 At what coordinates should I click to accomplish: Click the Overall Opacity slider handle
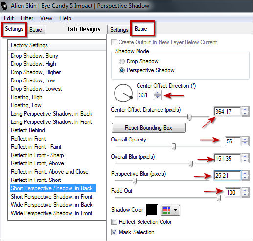(174, 146)
